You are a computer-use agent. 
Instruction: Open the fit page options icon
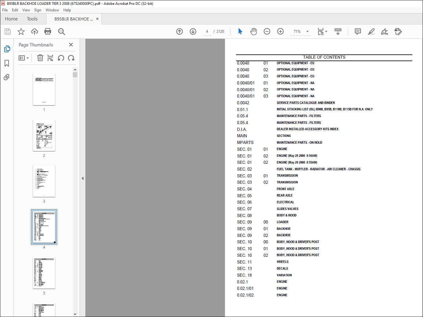(x=322, y=31)
